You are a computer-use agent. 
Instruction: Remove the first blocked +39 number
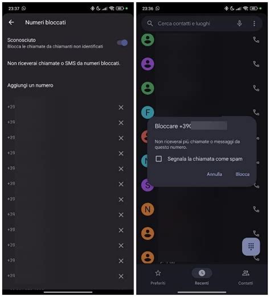tap(121, 108)
